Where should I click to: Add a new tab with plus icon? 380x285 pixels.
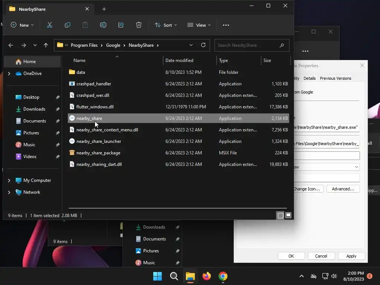click(x=104, y=9)
